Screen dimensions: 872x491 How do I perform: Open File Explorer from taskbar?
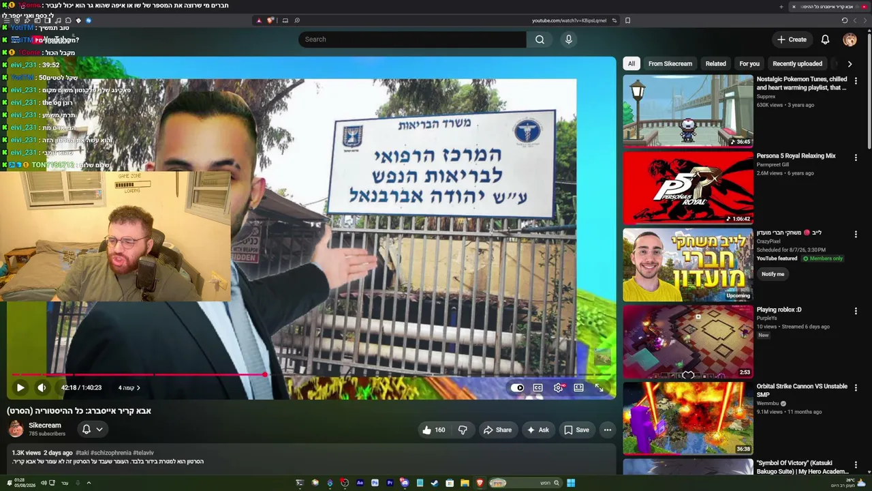[465, 483]
